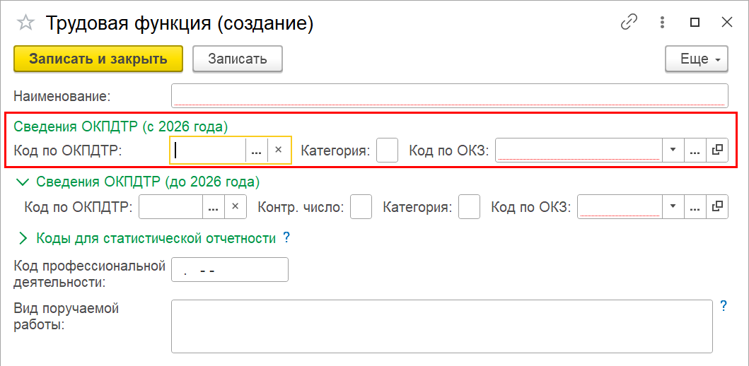
Task: Copy link to this form
Action: 629,23
